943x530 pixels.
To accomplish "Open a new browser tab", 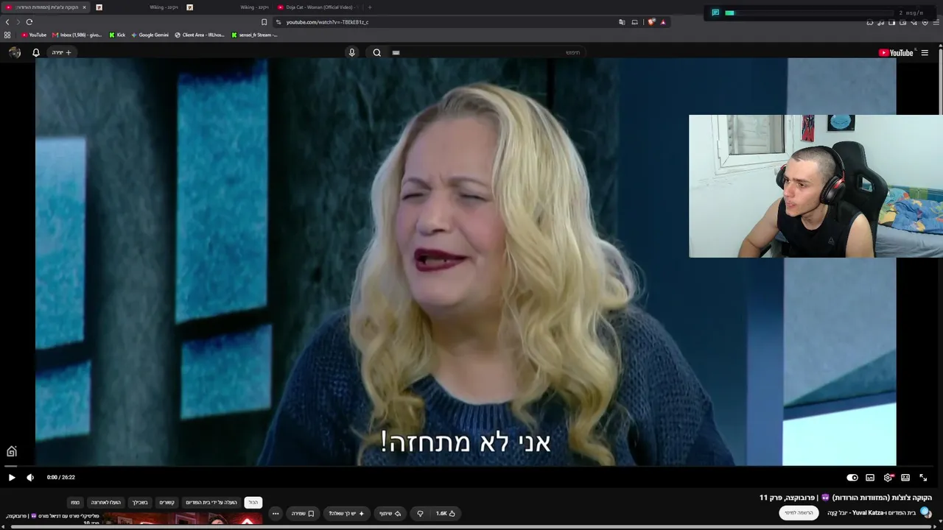I will (x=370, y=7).
